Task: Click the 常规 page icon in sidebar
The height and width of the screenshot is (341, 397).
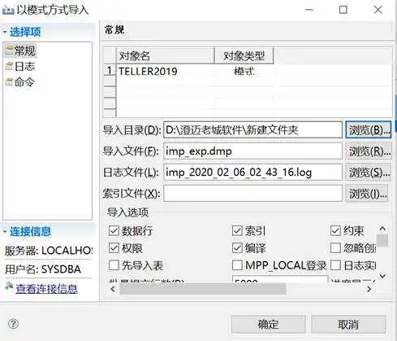Action: tap(9, 50)
